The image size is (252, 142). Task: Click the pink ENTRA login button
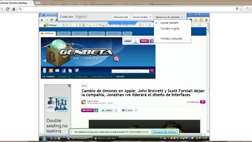click(x=144, y=41)
